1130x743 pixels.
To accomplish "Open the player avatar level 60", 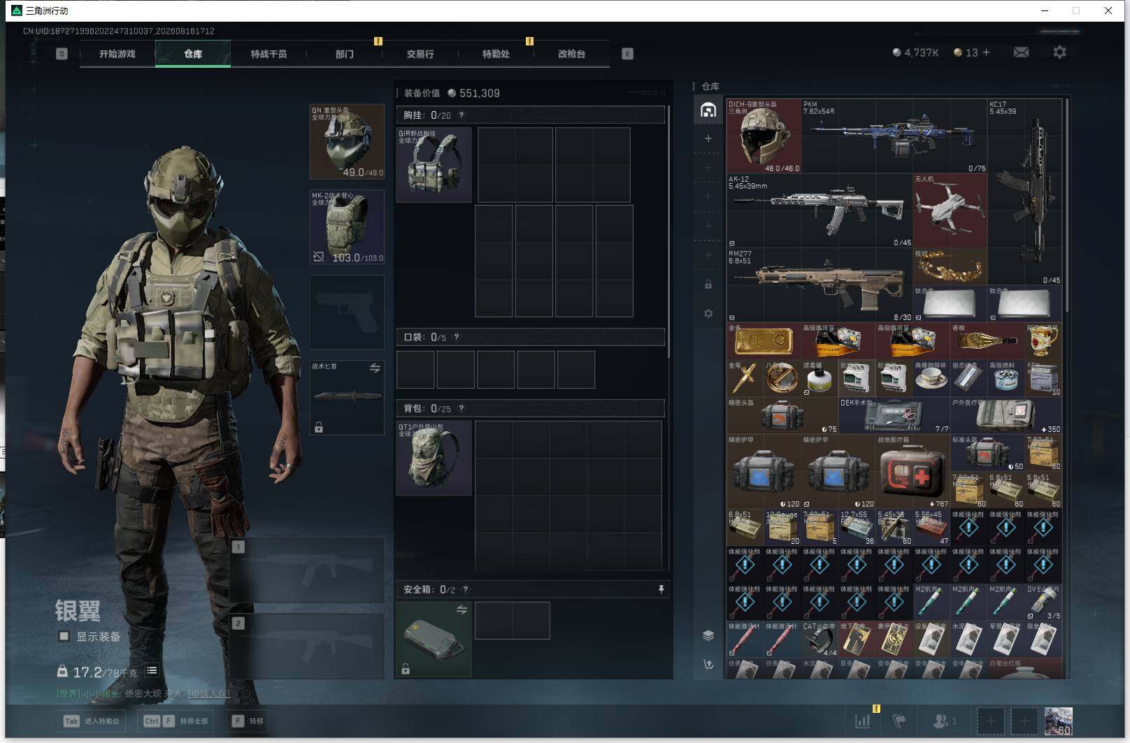I will click(x=1058, y=721).
